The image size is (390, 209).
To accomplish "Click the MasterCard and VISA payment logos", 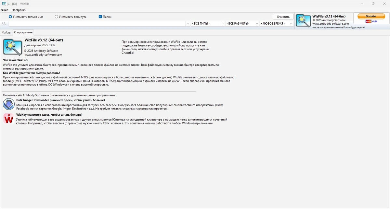I will pyautogui.click(x=371, y=21).
